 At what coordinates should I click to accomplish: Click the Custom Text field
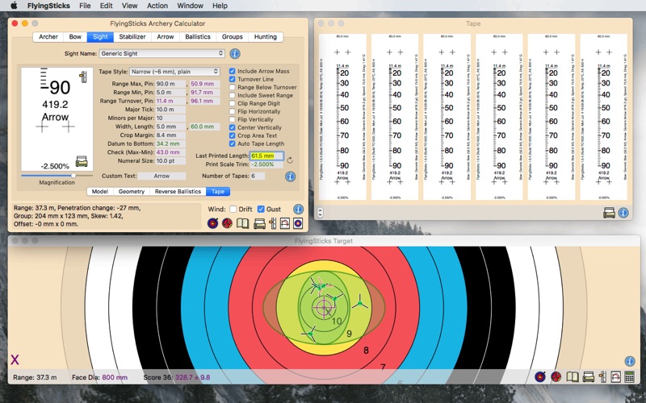pos(161,176)
